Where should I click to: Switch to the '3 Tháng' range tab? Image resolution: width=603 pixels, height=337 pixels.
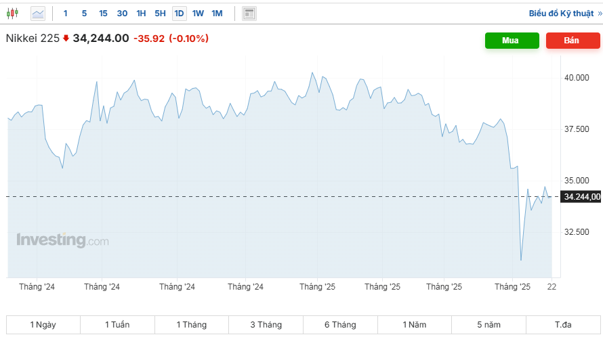tap(266, 325)
